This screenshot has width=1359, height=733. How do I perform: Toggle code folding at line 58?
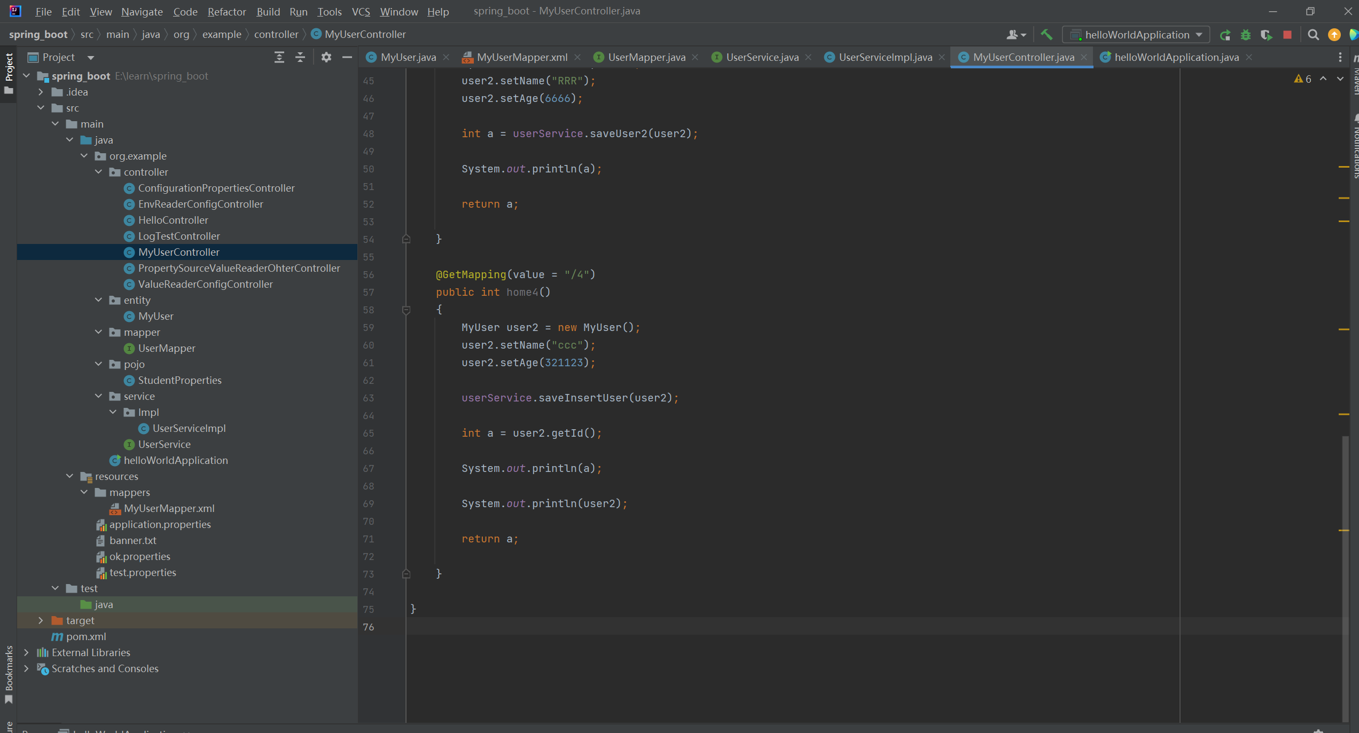pos(406,310)
